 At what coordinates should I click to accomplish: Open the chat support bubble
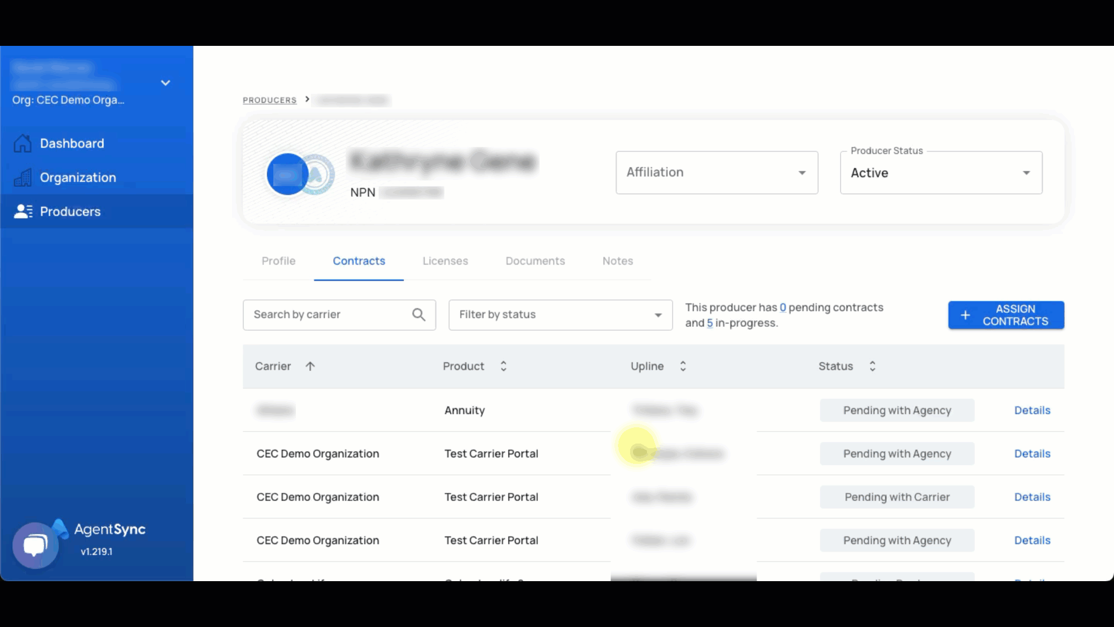coord(35,546)
